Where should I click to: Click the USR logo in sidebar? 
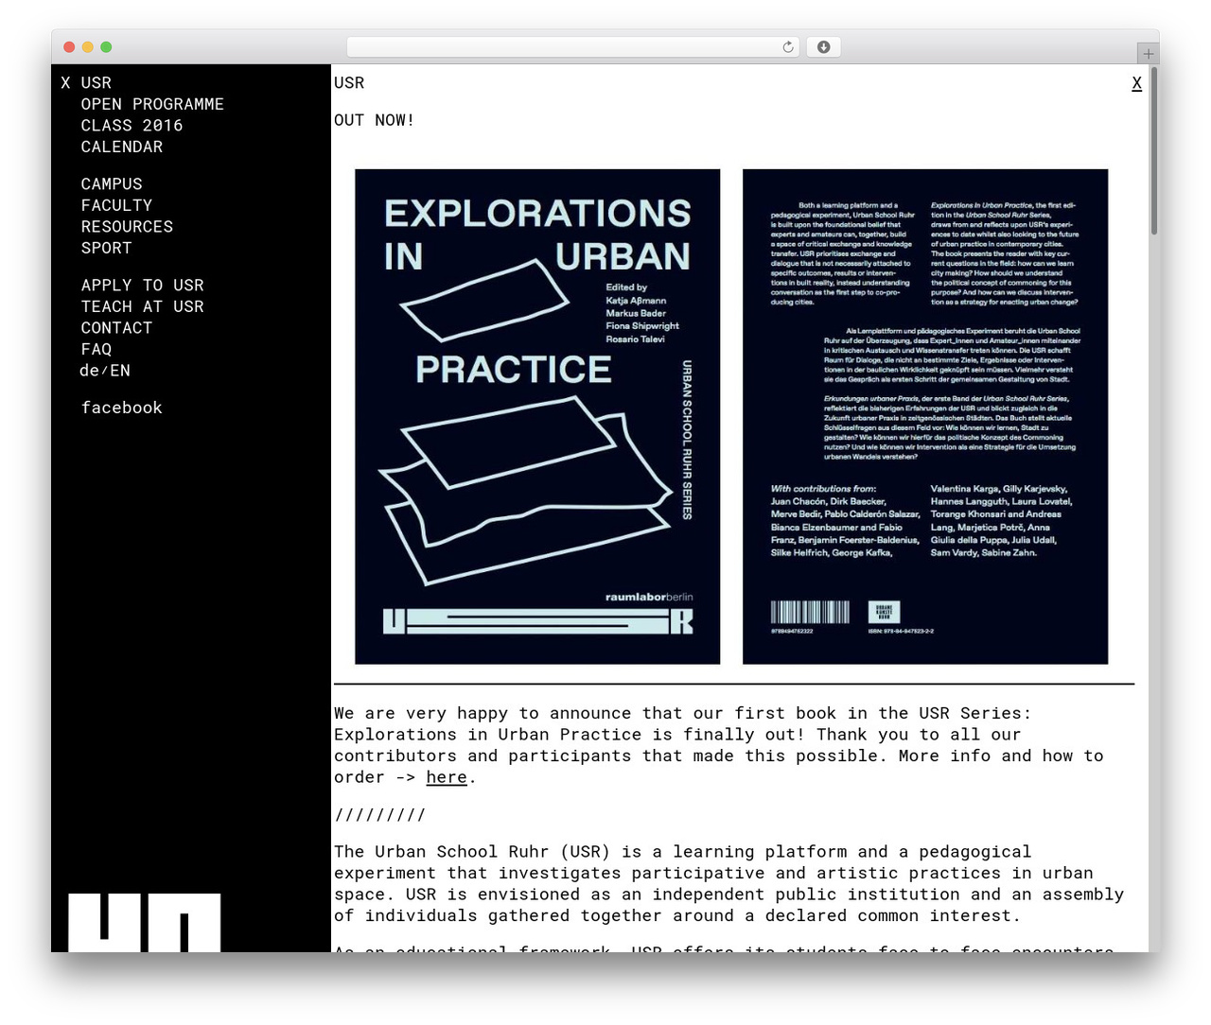click(144, 922)
